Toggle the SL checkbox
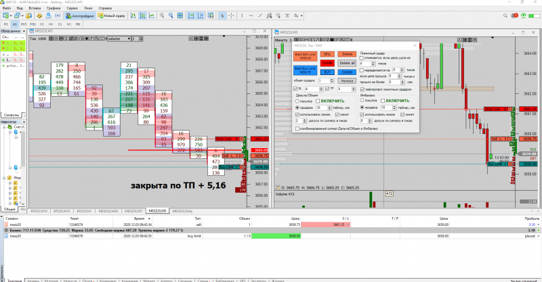 point(296,89)
